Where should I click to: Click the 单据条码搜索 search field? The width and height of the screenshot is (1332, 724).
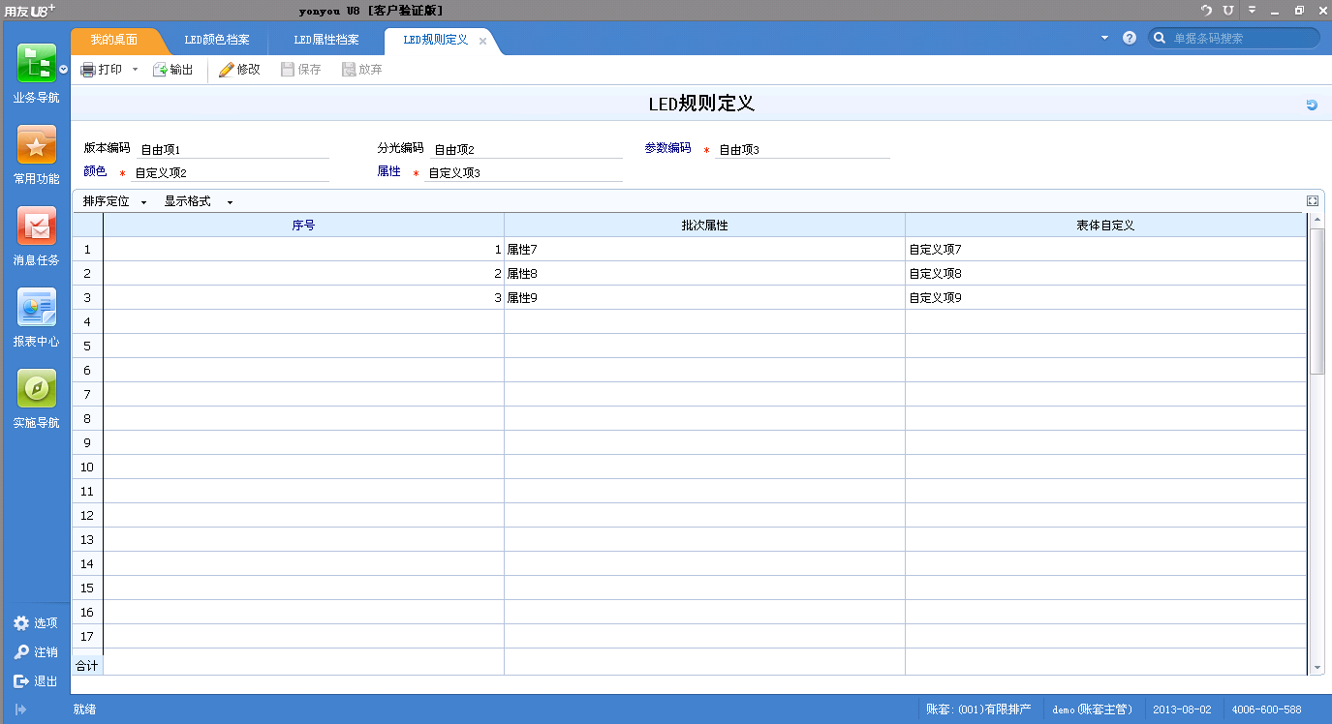(x=1233, y=37)
